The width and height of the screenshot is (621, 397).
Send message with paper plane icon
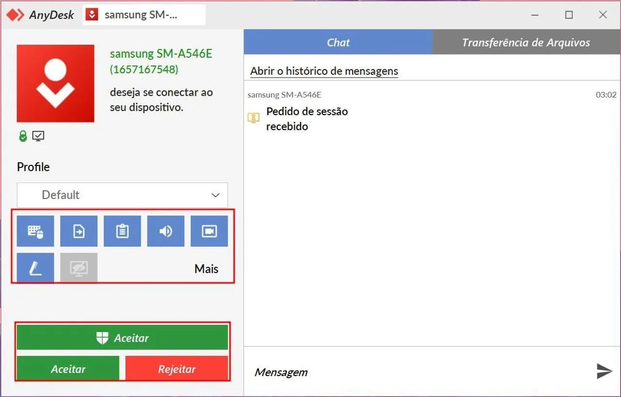point(604,371)
